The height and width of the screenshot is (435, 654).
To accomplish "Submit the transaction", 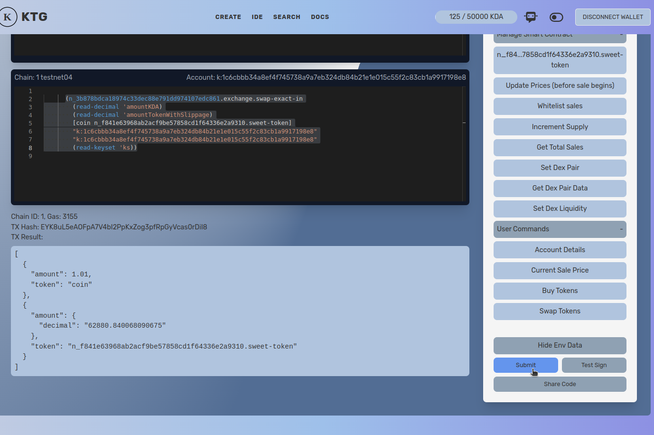I will [526, 365].
